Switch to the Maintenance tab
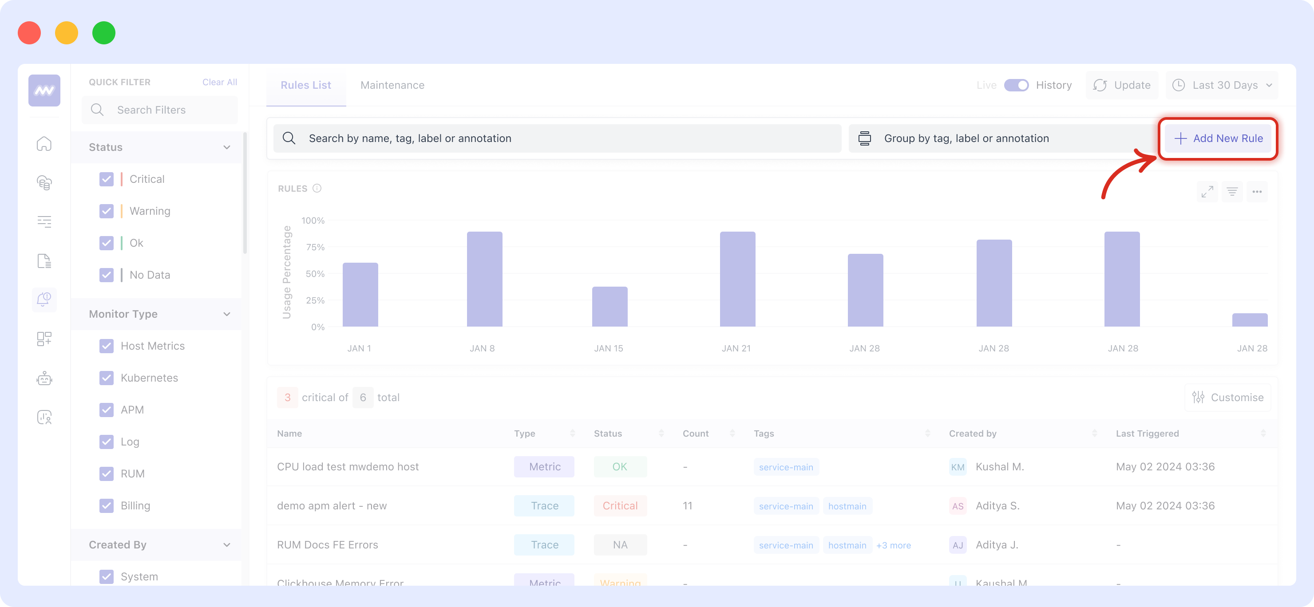Screen dimensions: 1314x607 click(x=392, y=85)
